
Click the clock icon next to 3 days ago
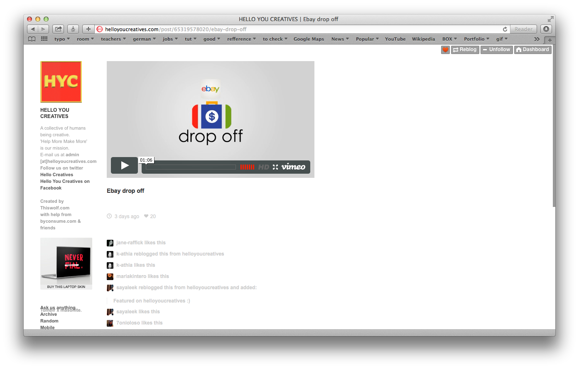point(109,216)
